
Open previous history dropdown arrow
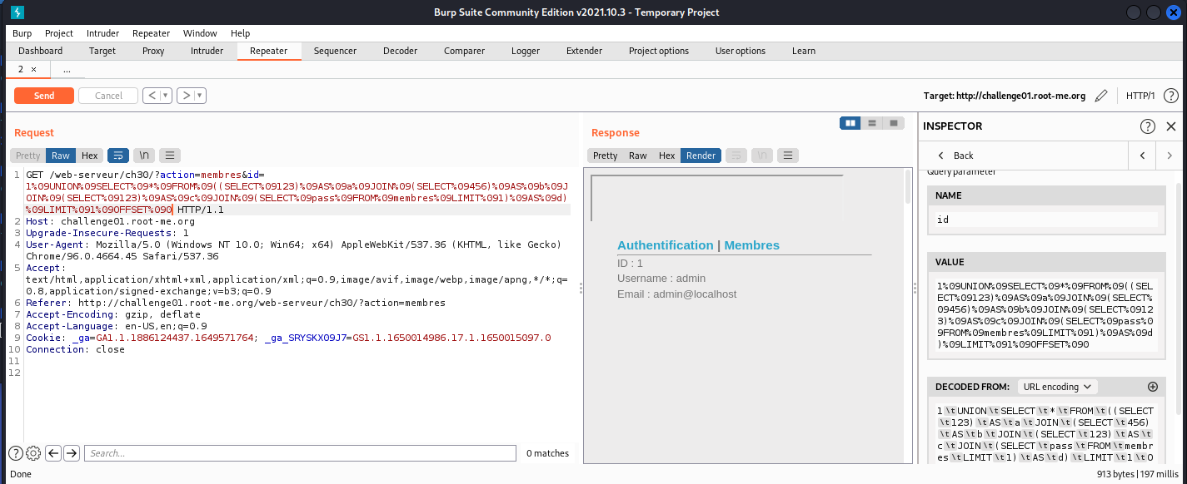(x=166, y=96)
